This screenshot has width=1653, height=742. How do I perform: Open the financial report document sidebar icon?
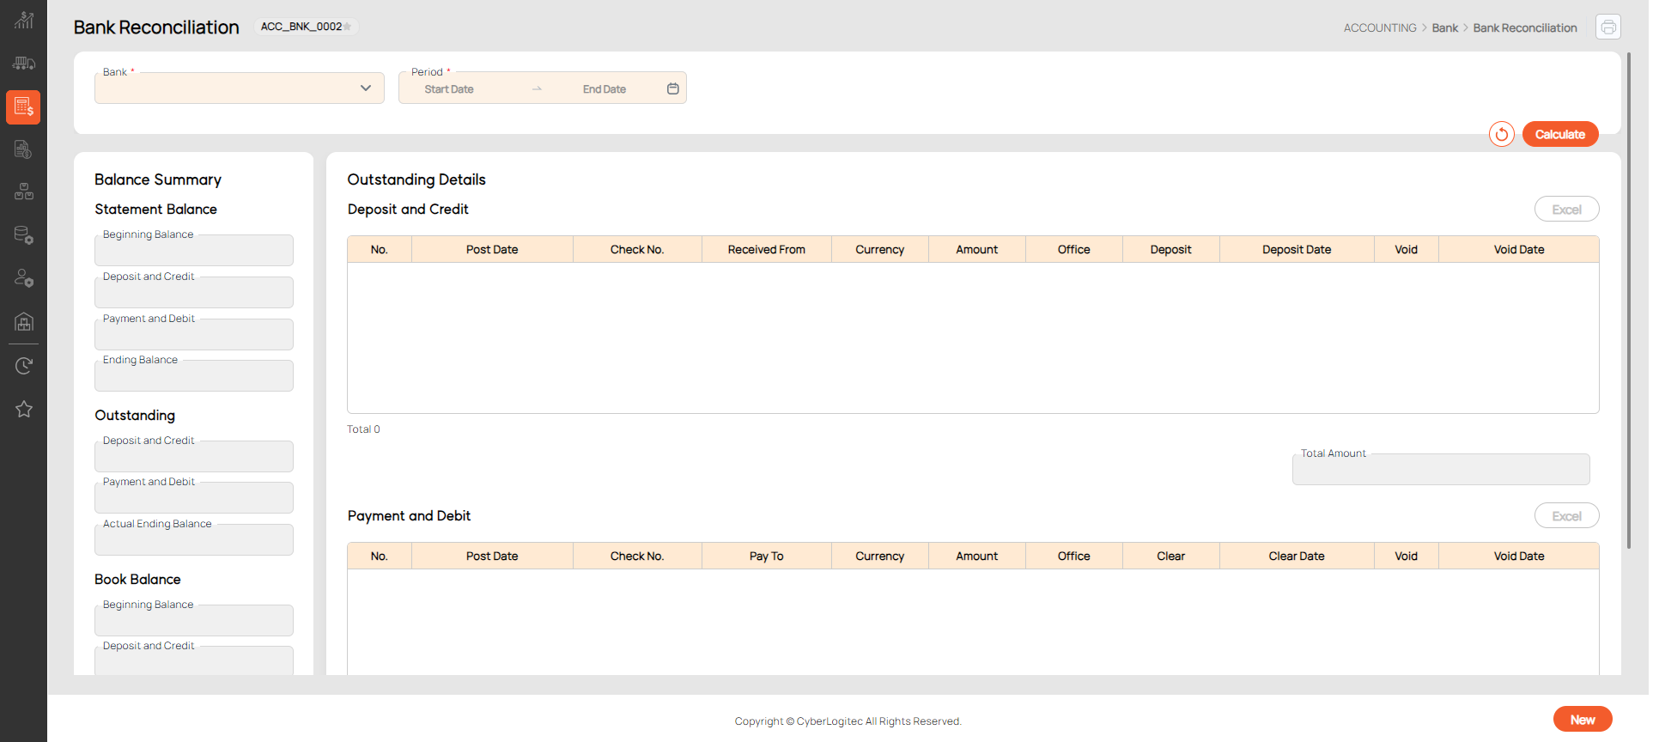(x=23, y=149)
